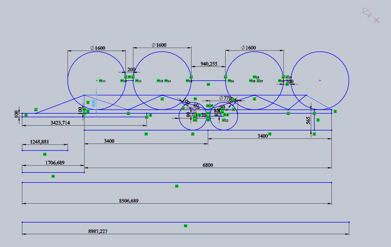Select the 1706,689 dimension
Image resolution: width=391 pixels, height=247 pixels.
pyautogui.click(x=55, y=163)
